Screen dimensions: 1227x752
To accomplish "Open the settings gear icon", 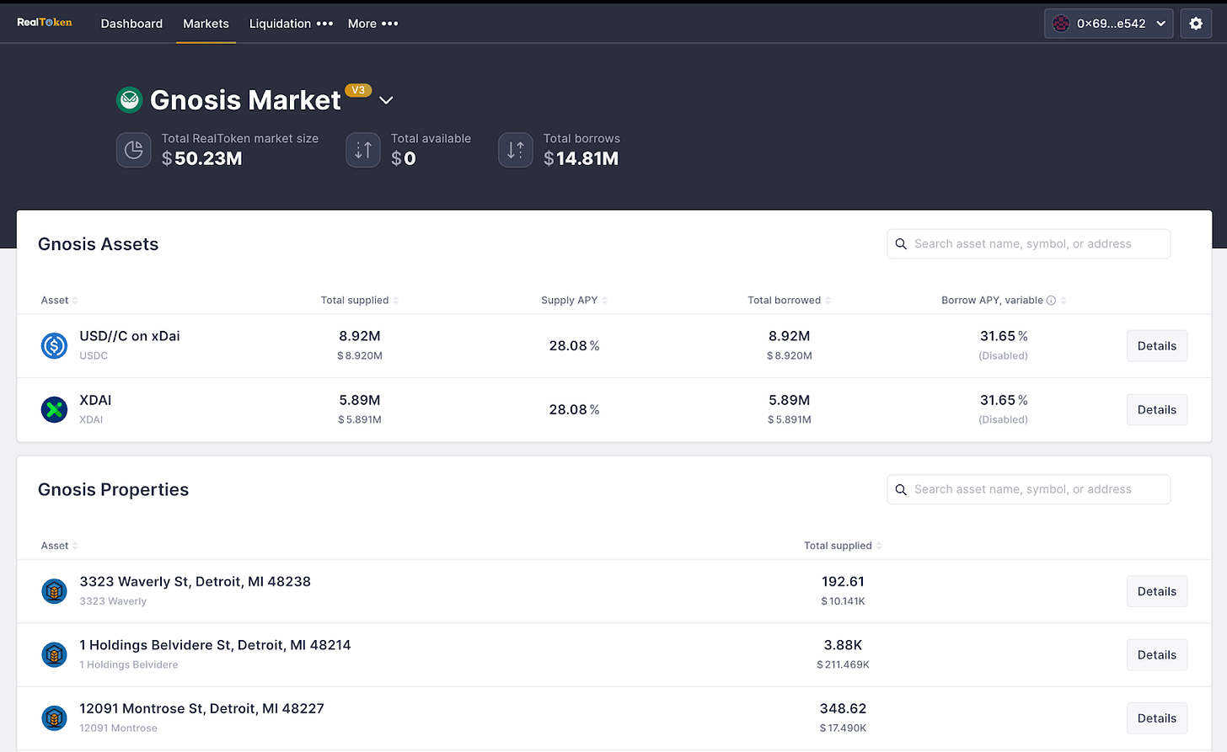I will coord(1196,24).
